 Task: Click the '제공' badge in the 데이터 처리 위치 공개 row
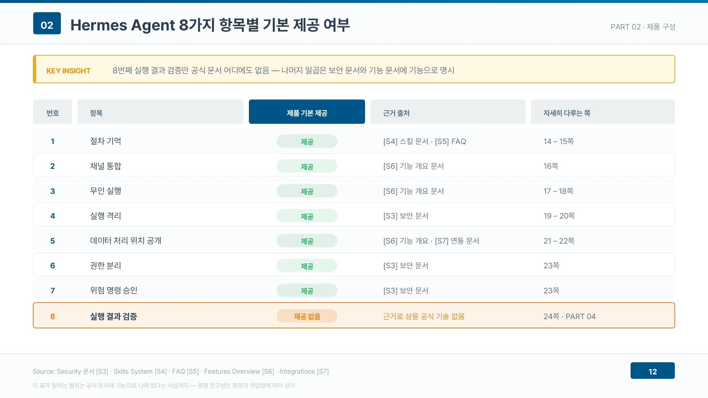point(307,241)
